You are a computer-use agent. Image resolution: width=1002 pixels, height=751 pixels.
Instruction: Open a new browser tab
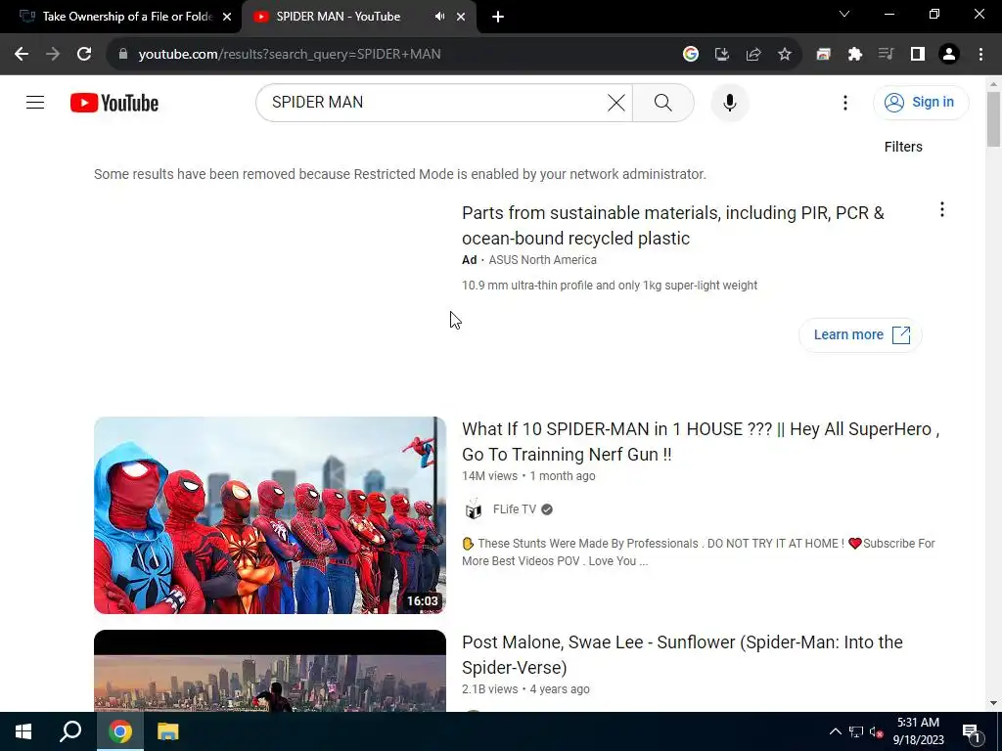point(498,17)
